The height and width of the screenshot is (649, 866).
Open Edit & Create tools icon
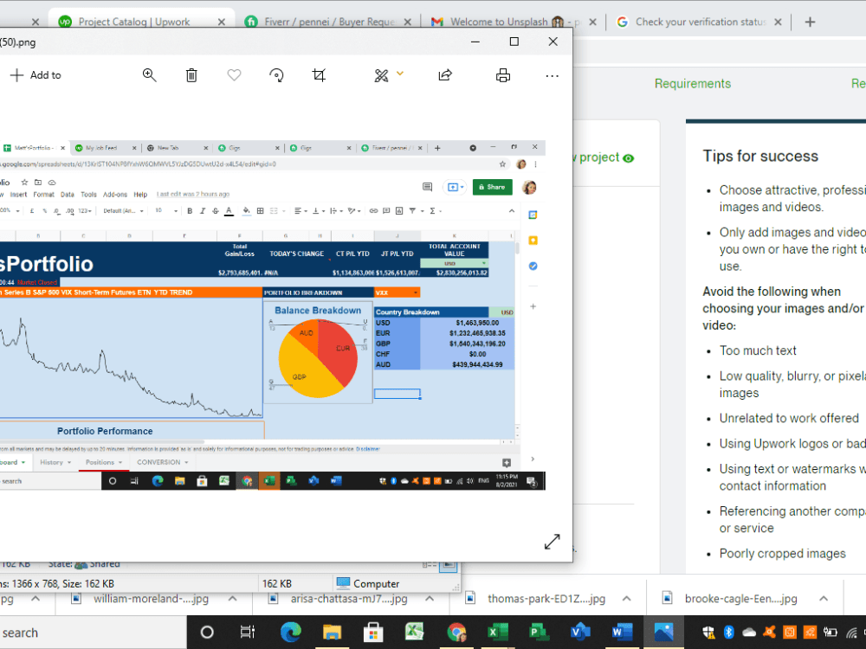point(381,75)
